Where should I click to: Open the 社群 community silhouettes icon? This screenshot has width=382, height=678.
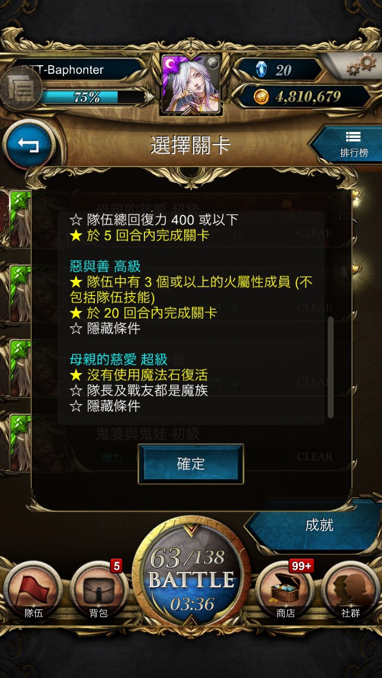tap(350, 591)
